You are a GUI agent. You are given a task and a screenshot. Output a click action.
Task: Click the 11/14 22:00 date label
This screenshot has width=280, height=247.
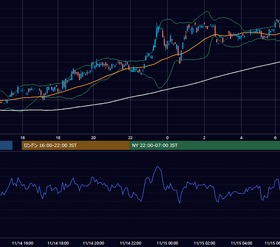(131, 243)
